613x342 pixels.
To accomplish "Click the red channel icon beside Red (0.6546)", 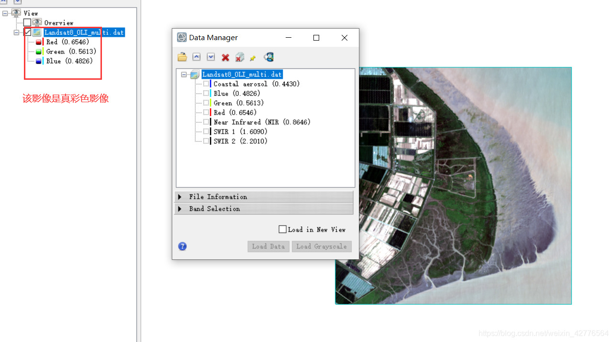I will 40,42.
